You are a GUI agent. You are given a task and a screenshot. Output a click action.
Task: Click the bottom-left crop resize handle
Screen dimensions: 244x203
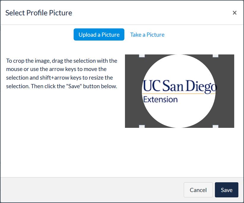point(142,126)
